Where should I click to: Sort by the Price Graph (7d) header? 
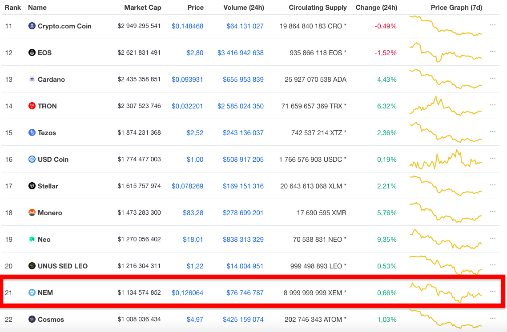(x=456, y=8)
